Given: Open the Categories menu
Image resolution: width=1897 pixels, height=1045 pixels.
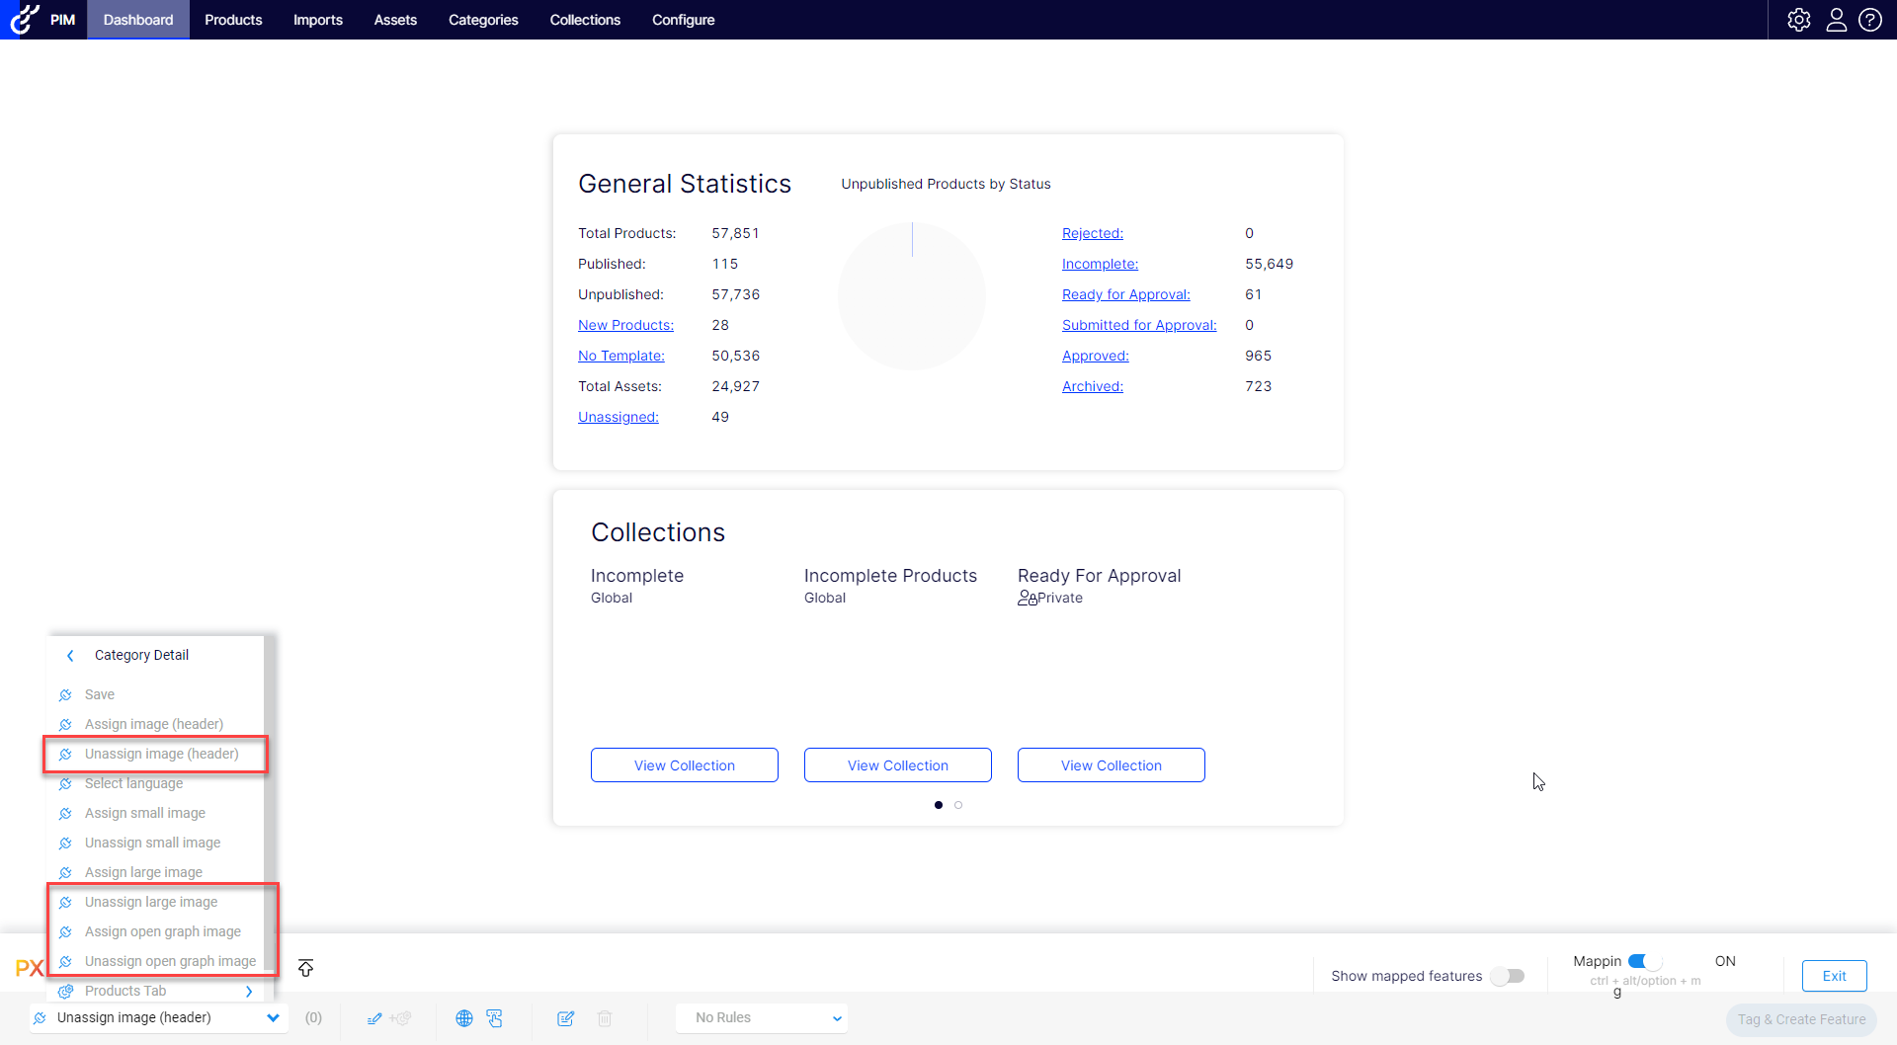Looking at the screenshot, I should point(483,20).
